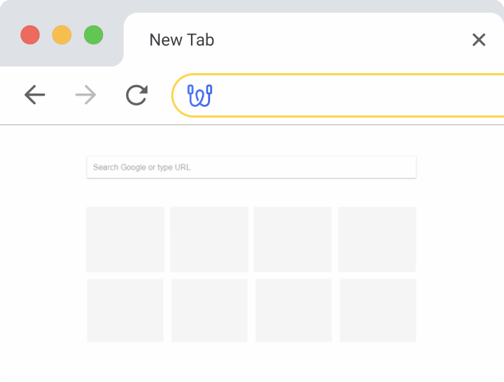Minimize window using the yellow button
Image resolution: width=504 pixels, height=382 pixels.
(x=62, y=34)
